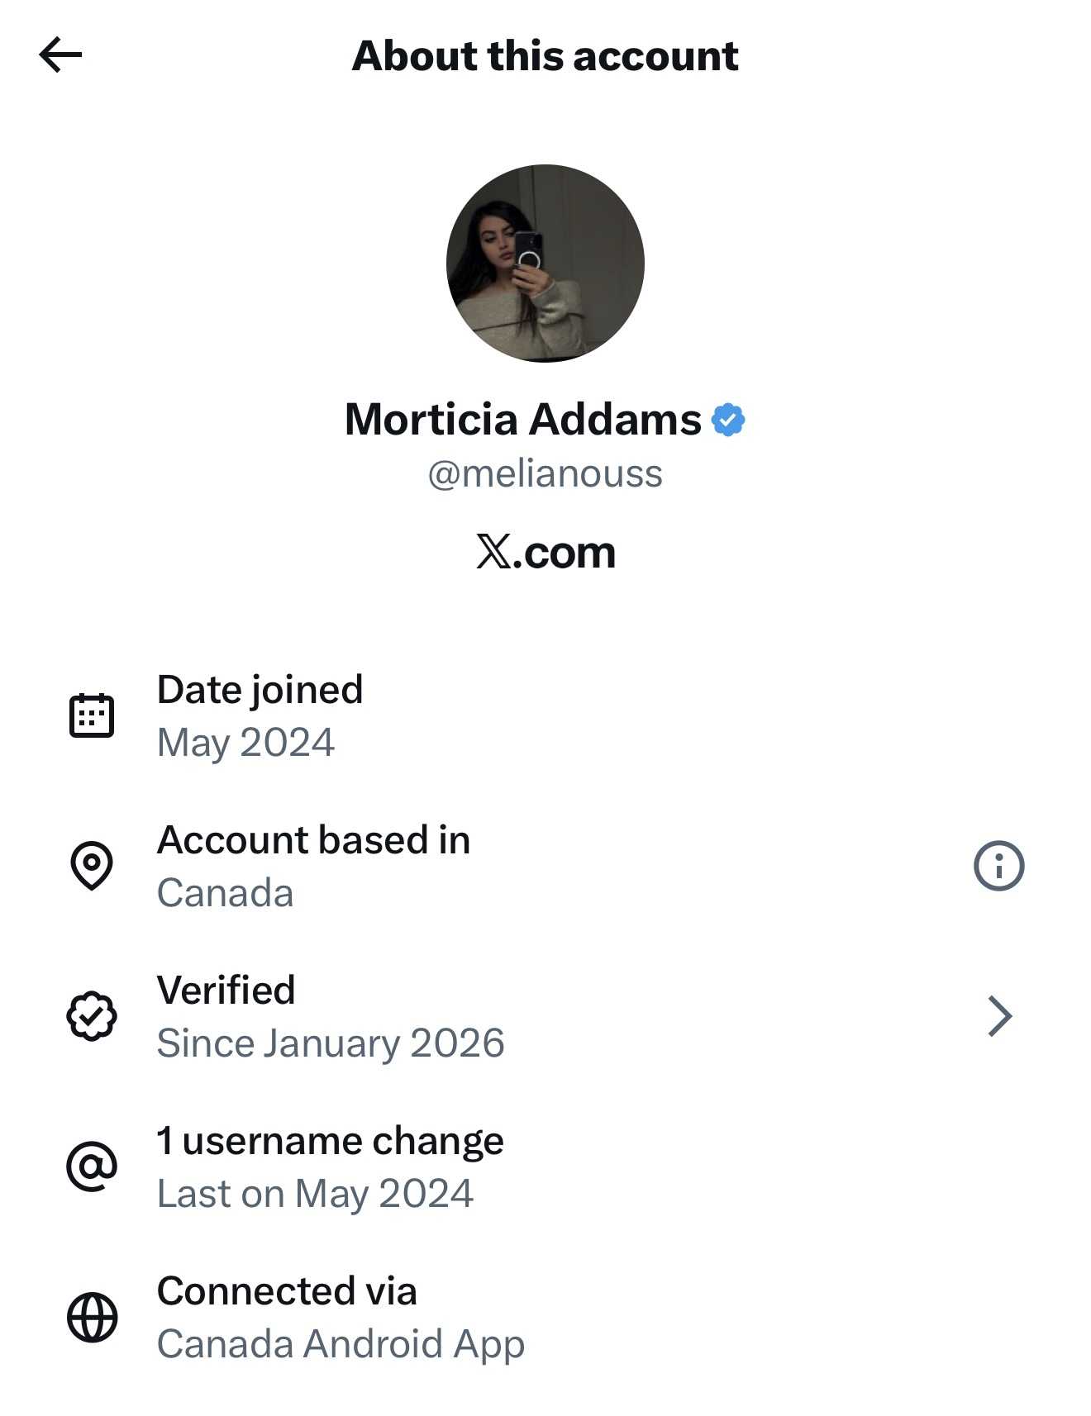Viewport: 1091px width, 1416px height.
Task: Select the Connected via entry
Action: coord(287,1292)
